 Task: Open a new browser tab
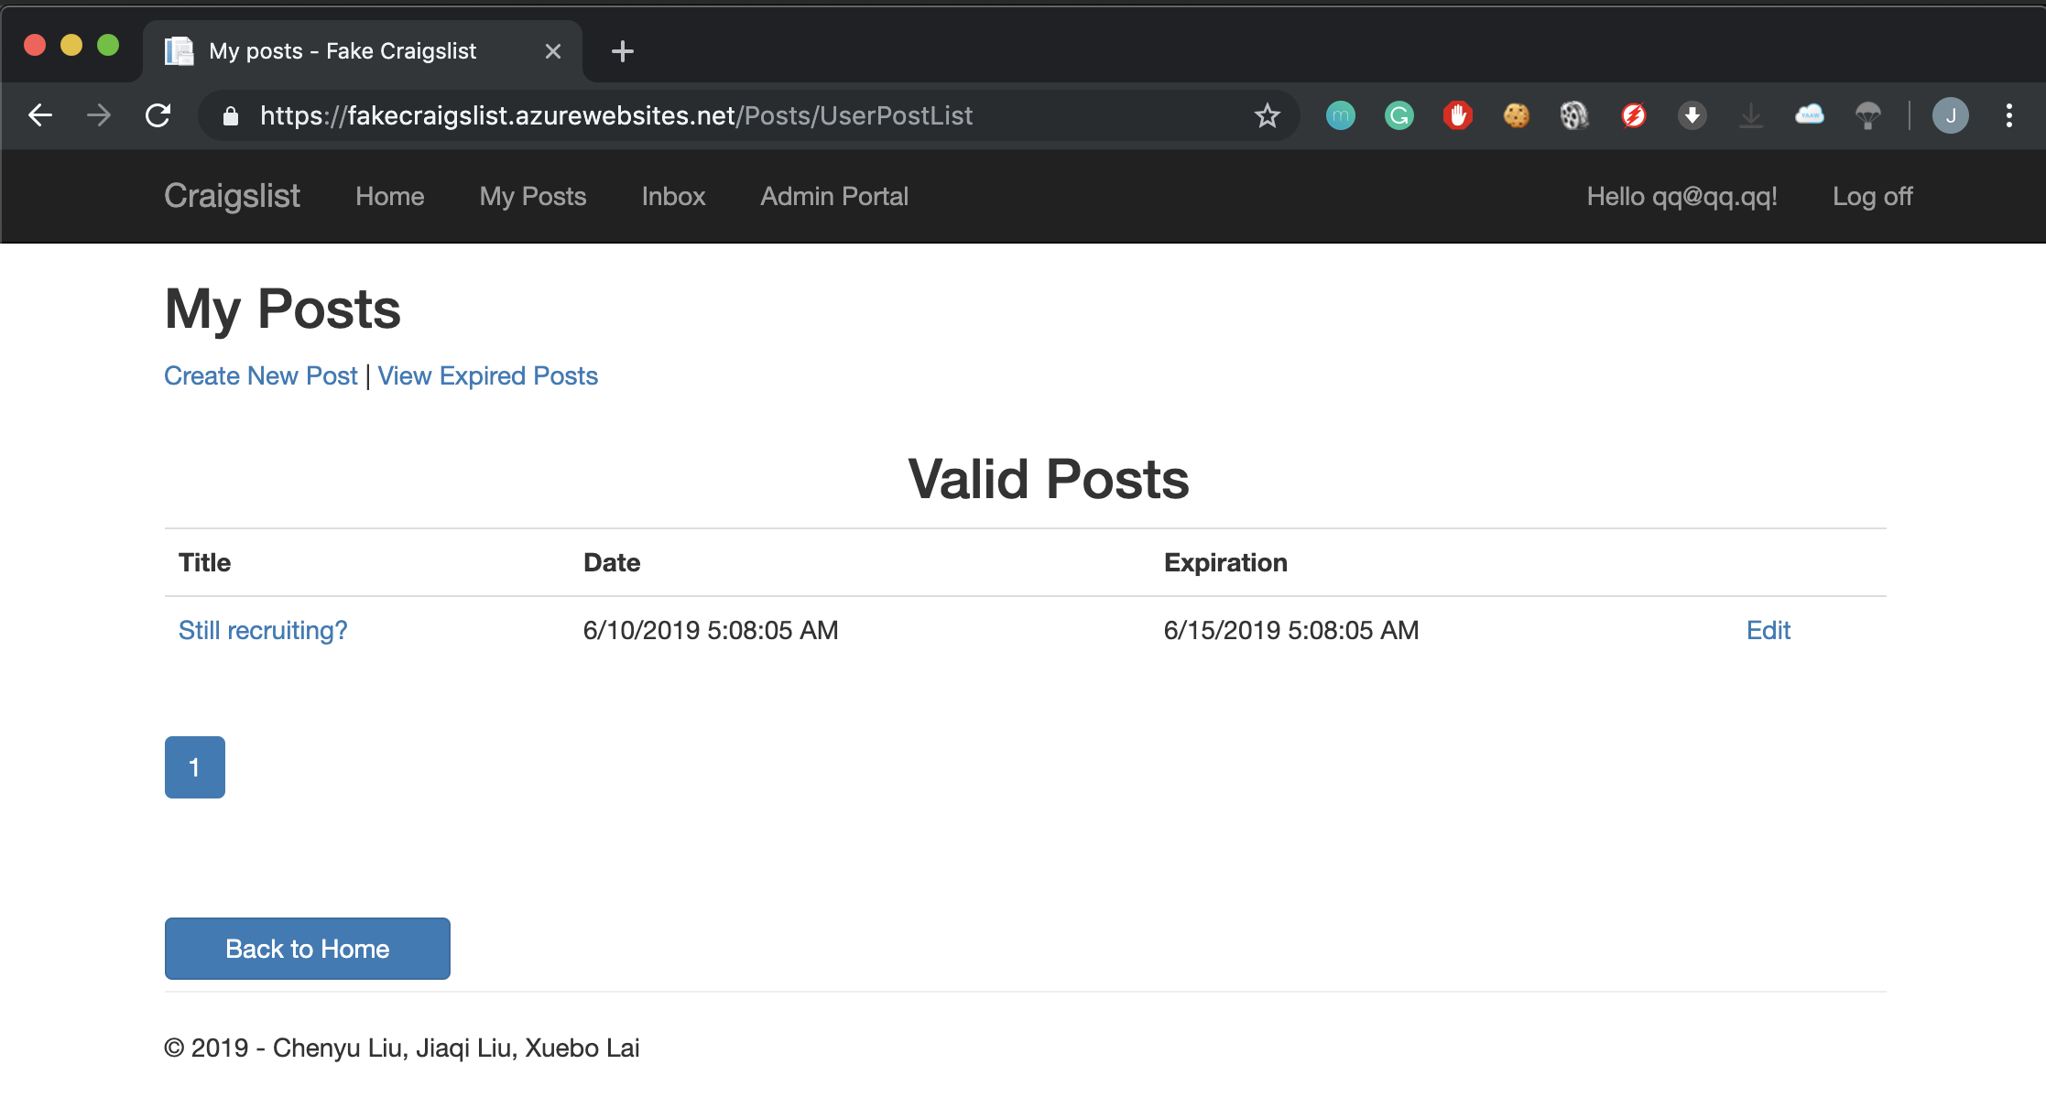point(622,51)
